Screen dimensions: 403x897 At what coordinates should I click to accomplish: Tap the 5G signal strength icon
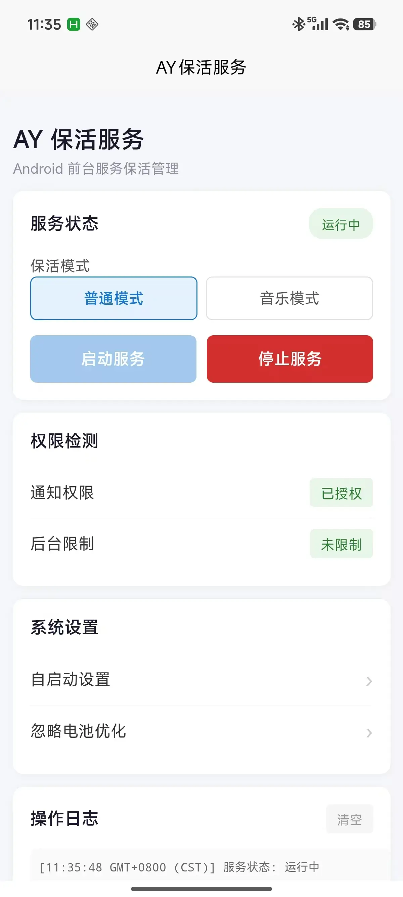[x=318, y=24]
